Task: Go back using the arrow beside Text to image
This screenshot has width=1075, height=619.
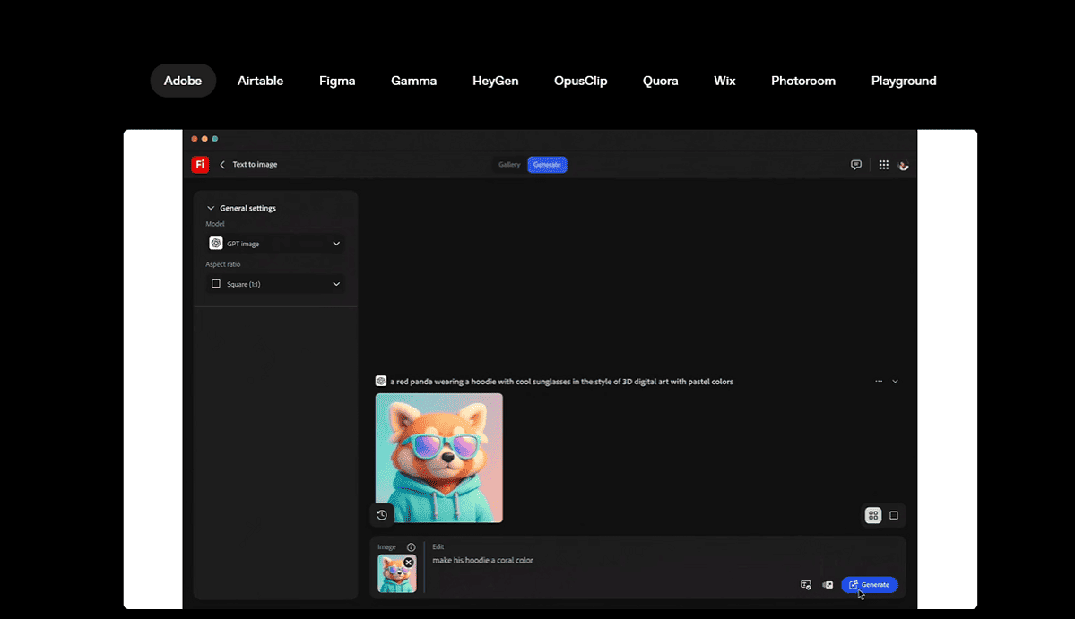Action: point(222,164)
